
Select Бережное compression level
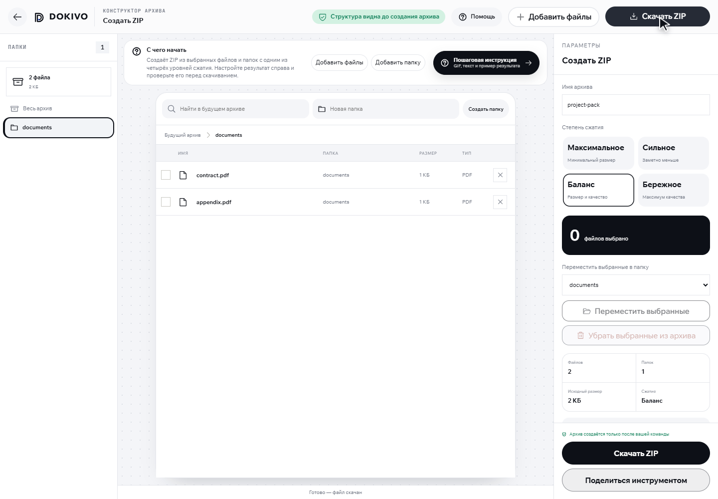pyautogui.click(x=674, y=190)
